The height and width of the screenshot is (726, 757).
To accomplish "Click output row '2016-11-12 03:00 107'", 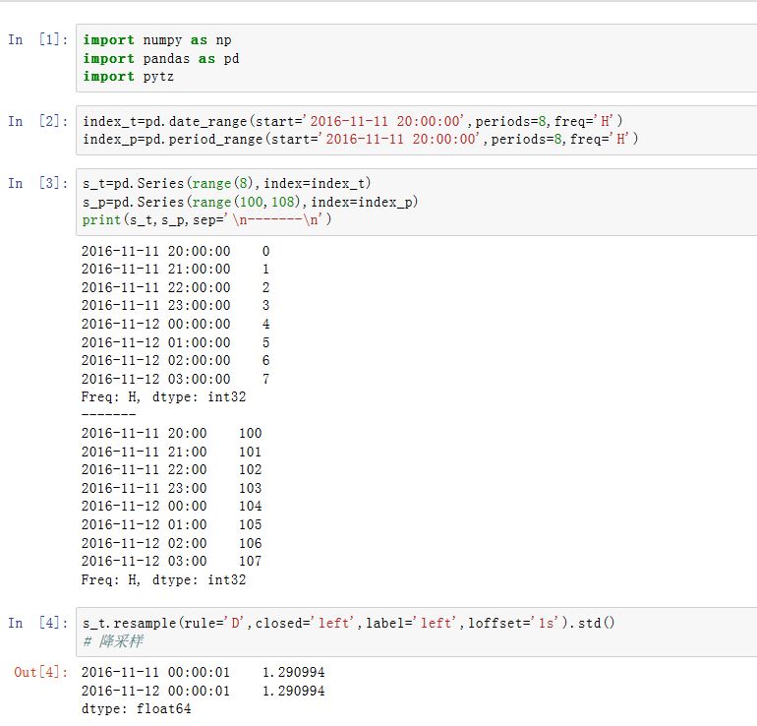I will click(171, 561).
